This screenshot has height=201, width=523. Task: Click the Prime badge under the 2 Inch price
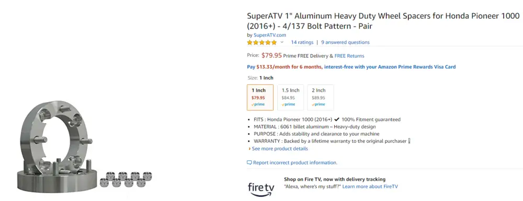click(318, 104)
